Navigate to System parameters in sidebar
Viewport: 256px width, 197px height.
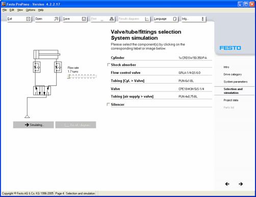coord(236,82)
